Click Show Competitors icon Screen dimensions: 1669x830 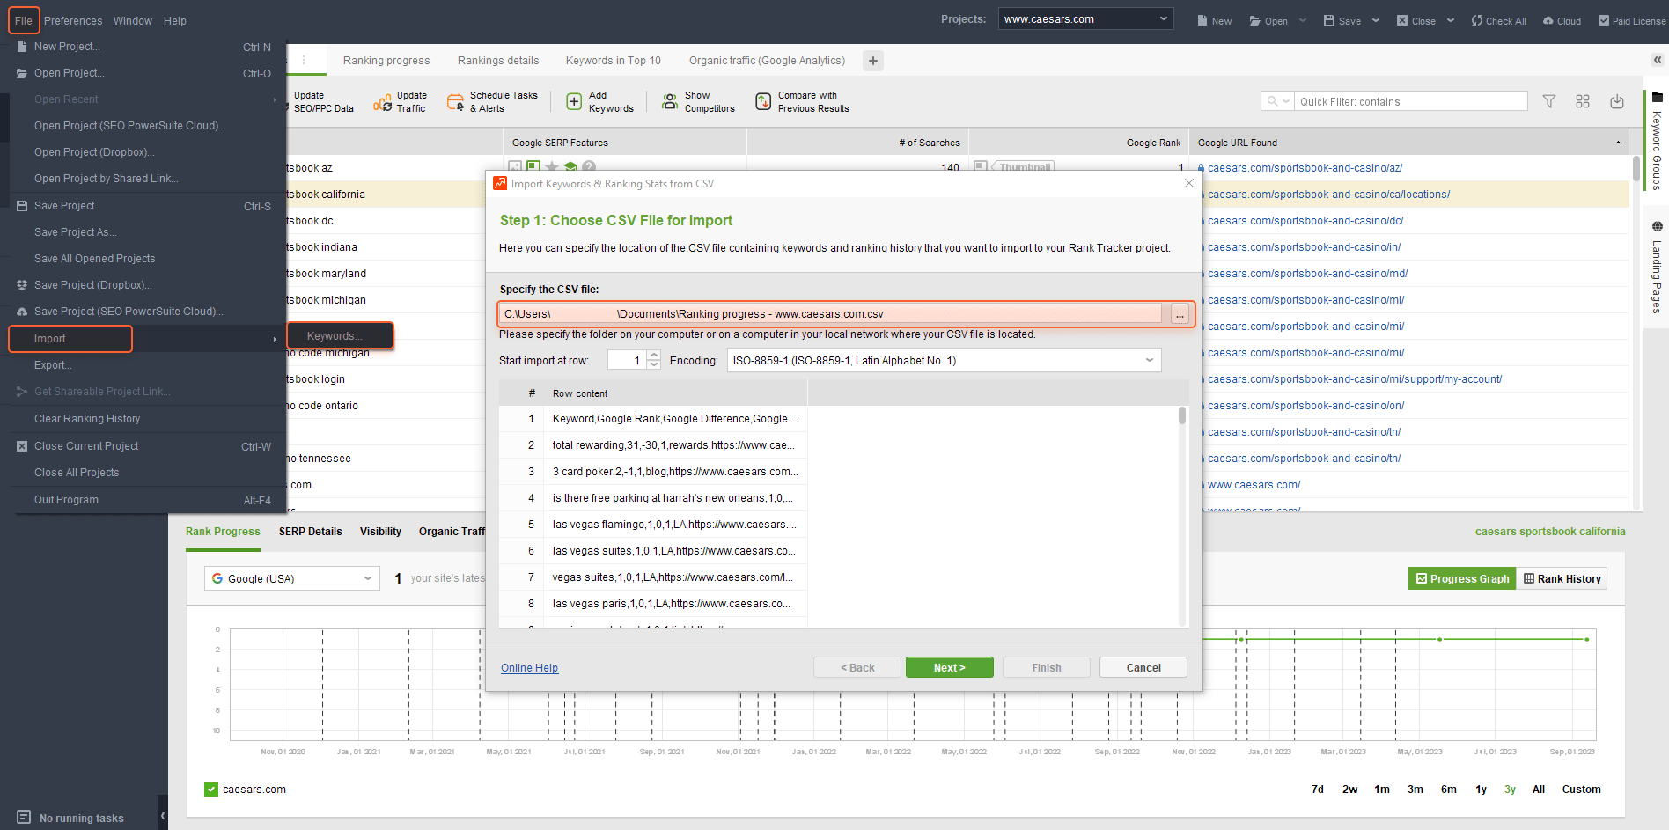(670, 102)
